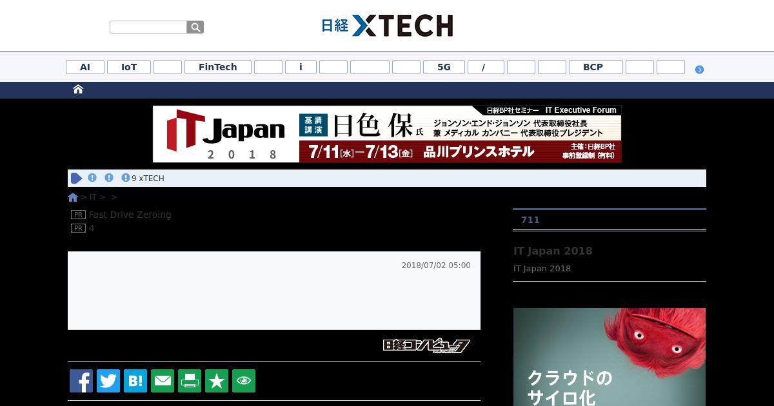Open the '9 xTECH' notice link

pyautogui.click(x=148, y=179)
